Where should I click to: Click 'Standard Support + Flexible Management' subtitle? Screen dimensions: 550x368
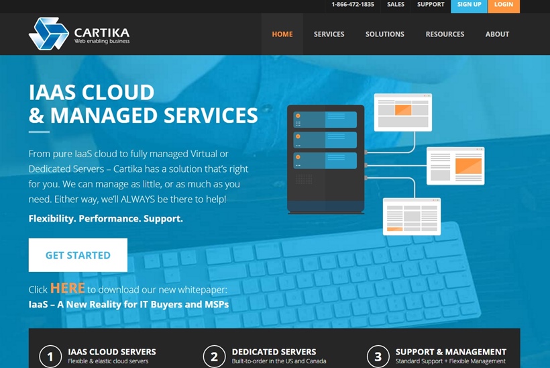[450, 361]
